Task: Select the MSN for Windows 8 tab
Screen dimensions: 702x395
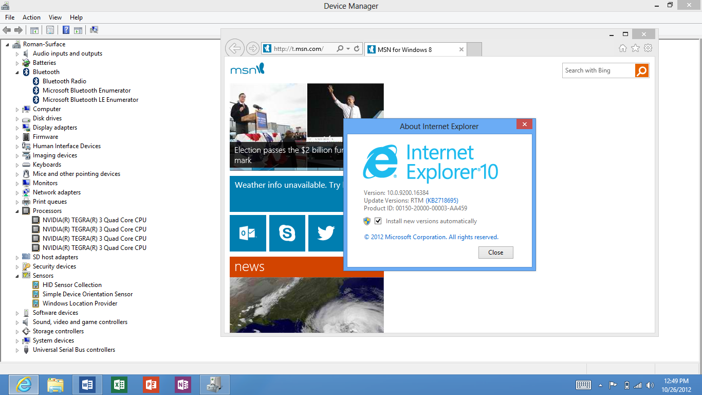Action: [x=415, y=49]
